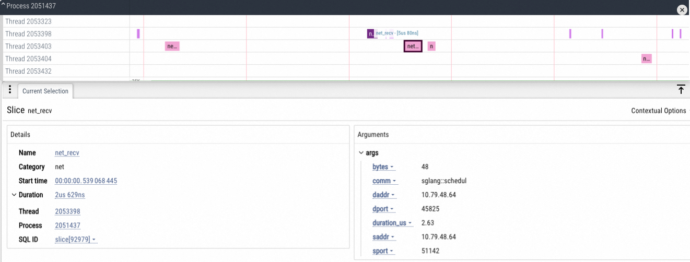Image resolution: width=690 pixels, height=262 pixels.
Task: Click the sport value 51142
Action: pos(430,251)
